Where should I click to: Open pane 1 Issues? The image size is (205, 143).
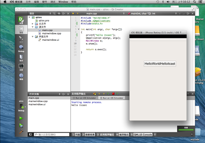click(76, 134)
